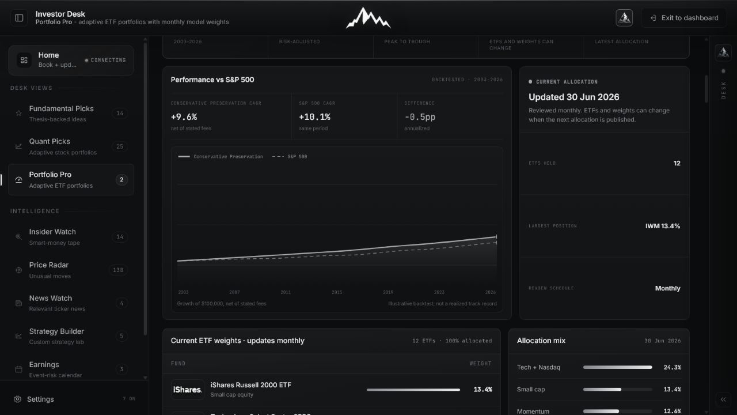Click the Momentum allocation bar

coord(617,411)
